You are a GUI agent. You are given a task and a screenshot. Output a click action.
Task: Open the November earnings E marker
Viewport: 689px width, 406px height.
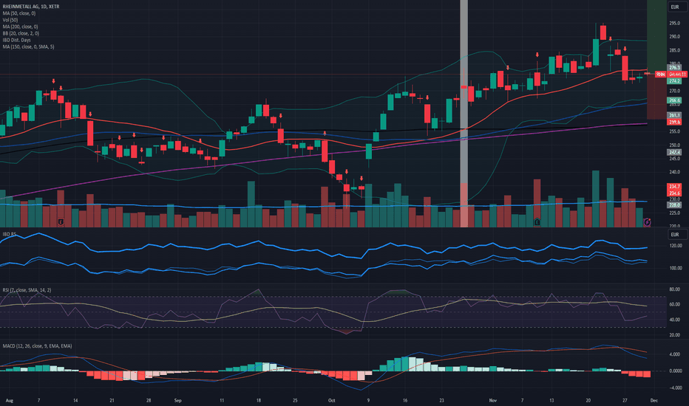pyautogui.click(x=537, y=222)
